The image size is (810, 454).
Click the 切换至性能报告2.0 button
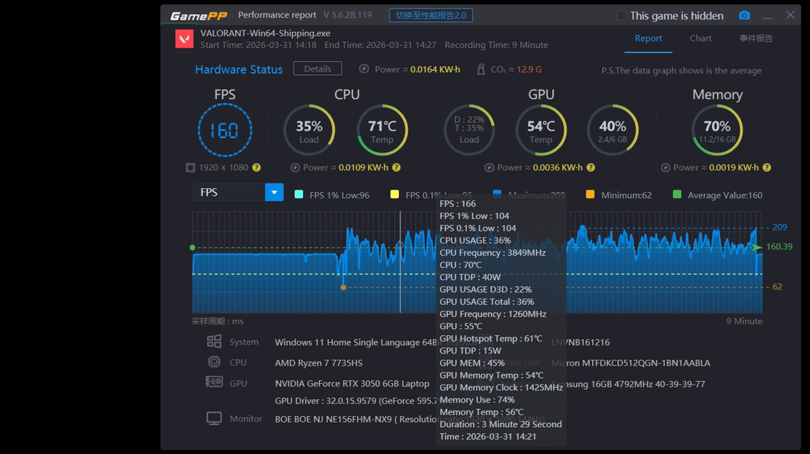point(431,15)
